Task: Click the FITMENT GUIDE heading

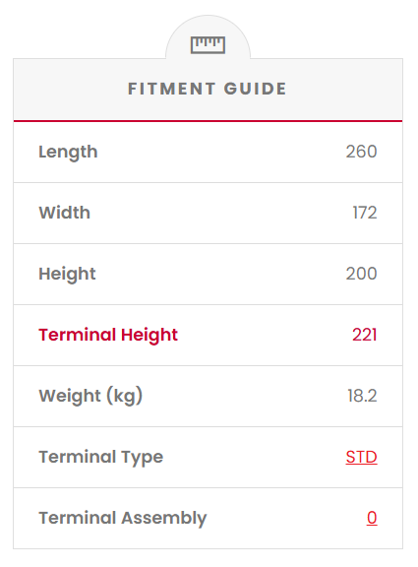Action: click(x=208, y=89)
